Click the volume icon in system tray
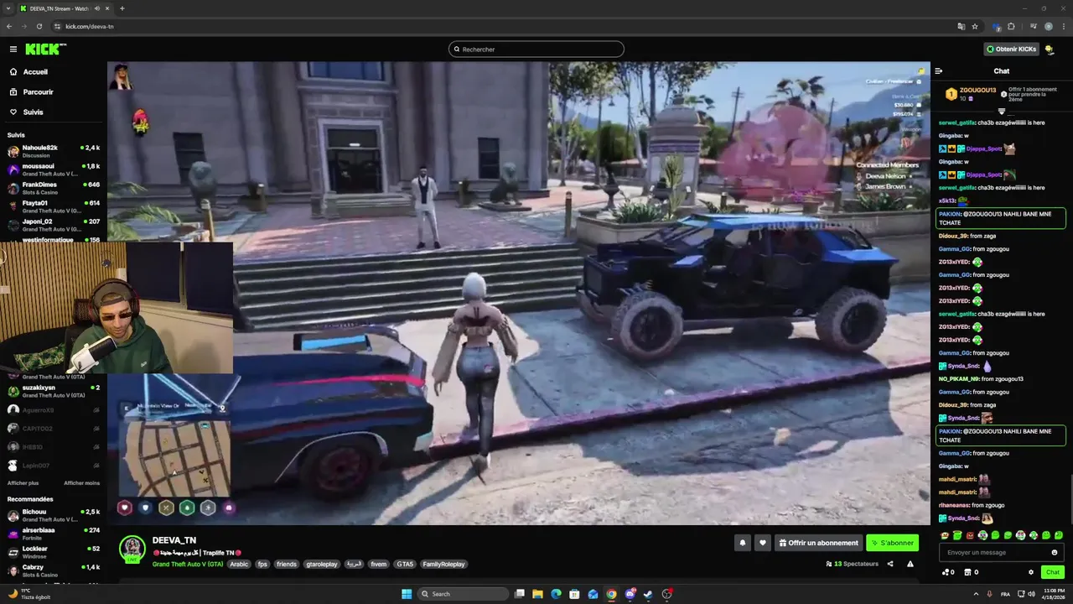 1031,594
